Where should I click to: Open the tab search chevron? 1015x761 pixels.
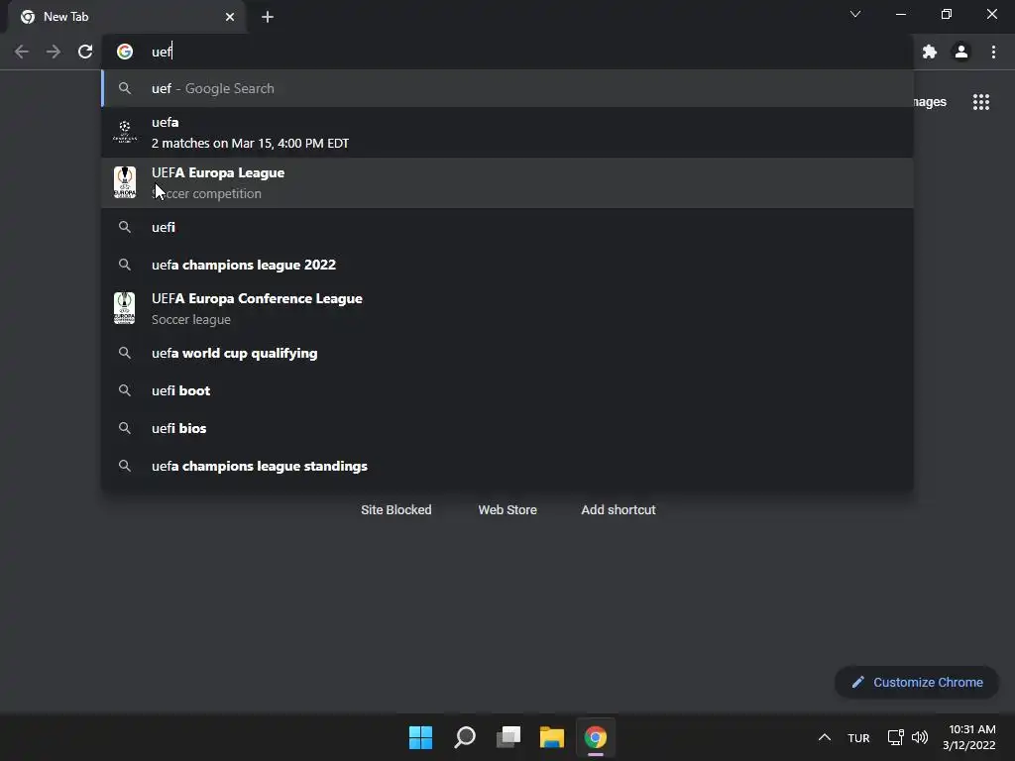pyautogui.click(x=855, y=14)
